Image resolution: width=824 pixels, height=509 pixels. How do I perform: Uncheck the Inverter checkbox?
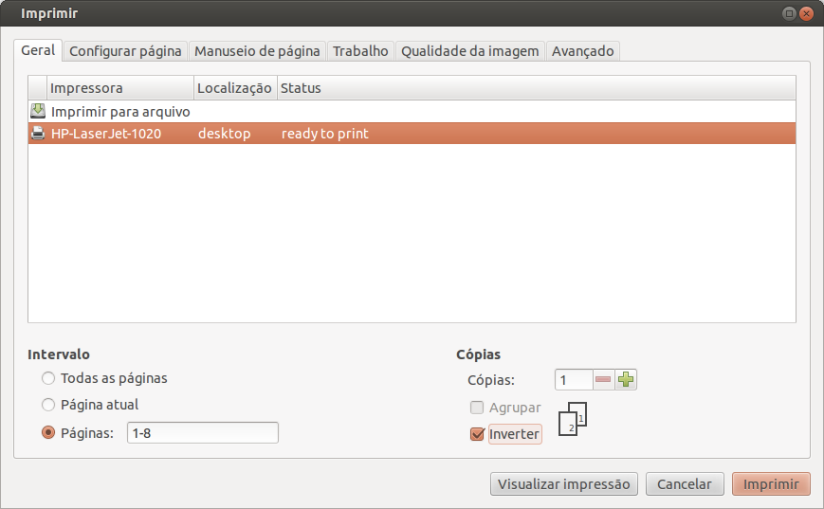(x=477, y=434)
